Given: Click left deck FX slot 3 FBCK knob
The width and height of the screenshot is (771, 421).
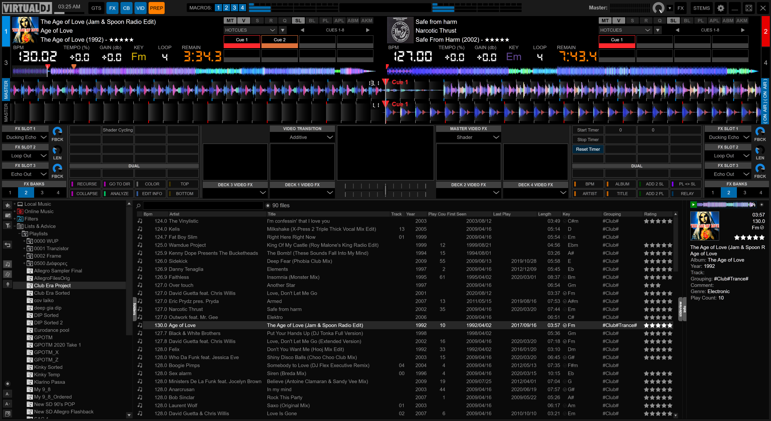Looking at the screenshot, I should click(57, 168).
